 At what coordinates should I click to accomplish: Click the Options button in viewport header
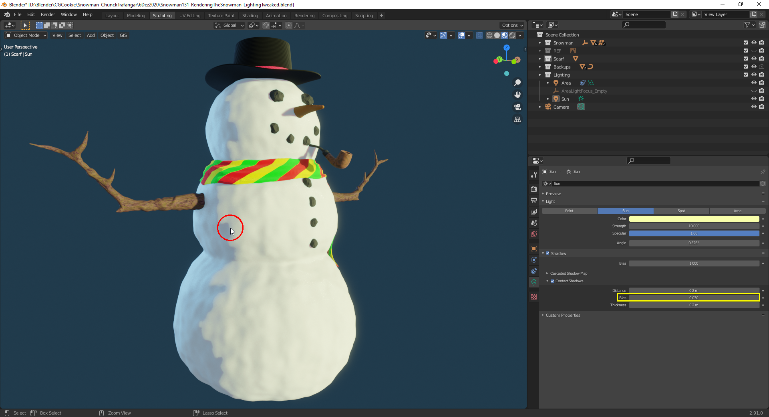click(511, 25)
